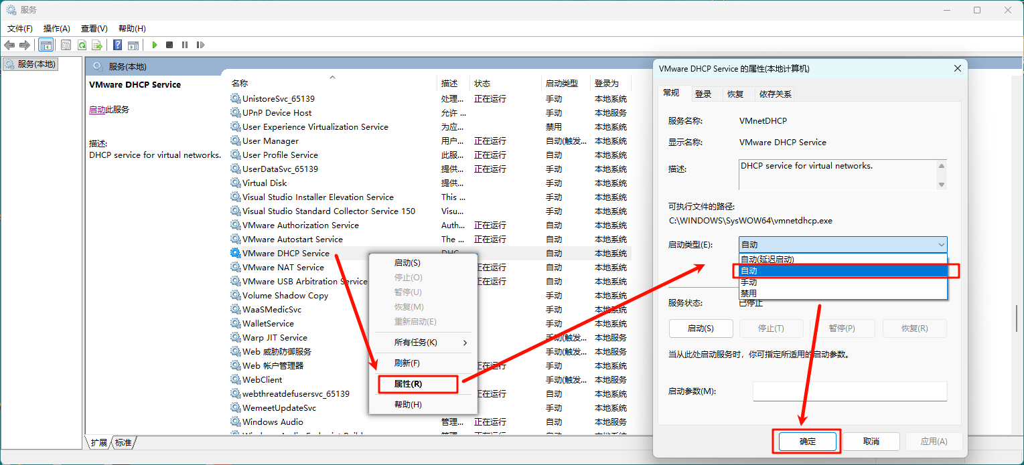1024x465 pixels.
Task: Sort list by 描述 column header
Action: [454, 84]
